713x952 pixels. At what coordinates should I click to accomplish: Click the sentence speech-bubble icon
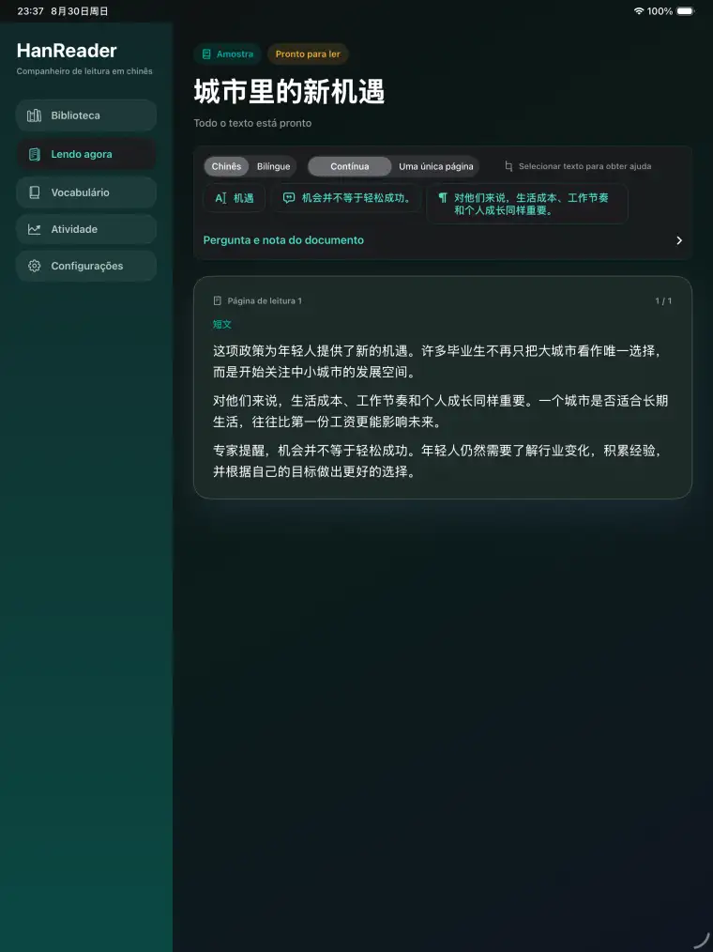tap(289, 198)
